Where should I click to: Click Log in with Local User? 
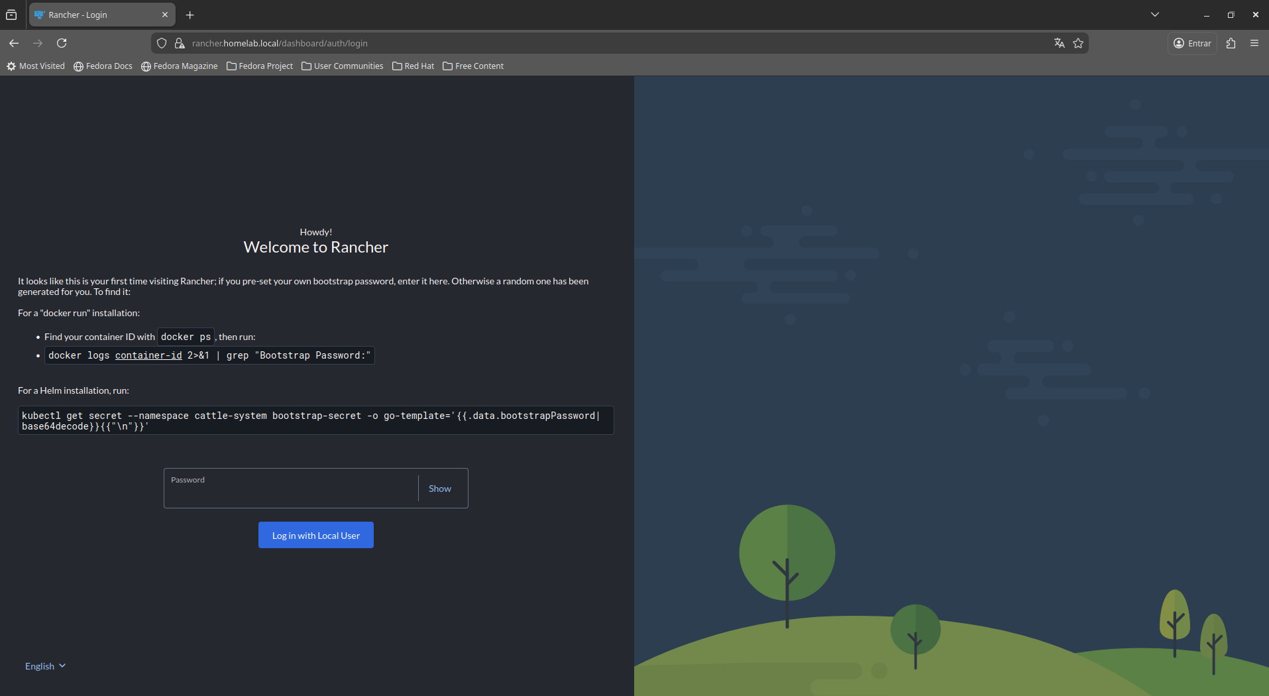[x=315, y=536]
